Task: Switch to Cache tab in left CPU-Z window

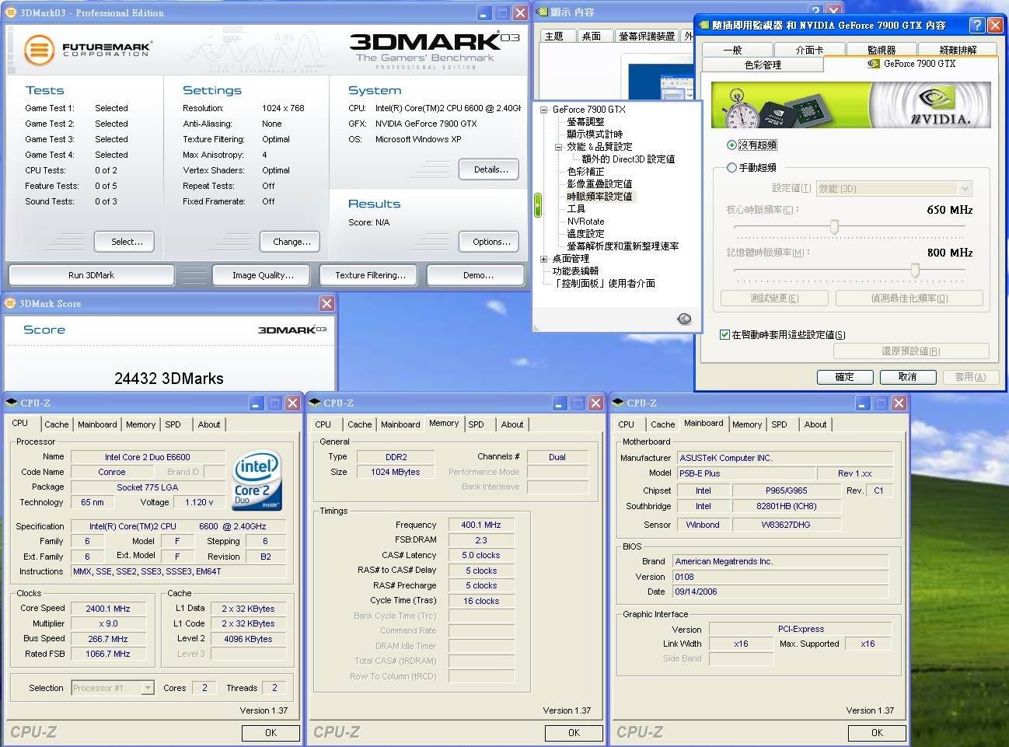Action: click(56, 424)
